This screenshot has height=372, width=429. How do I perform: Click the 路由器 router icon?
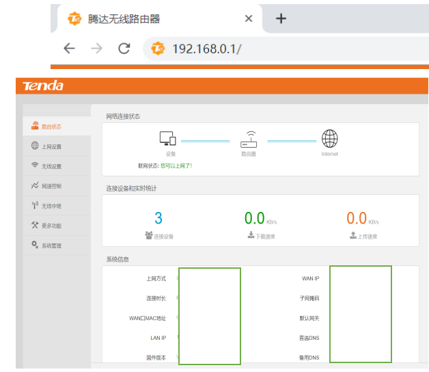click(x=249, y=139)
